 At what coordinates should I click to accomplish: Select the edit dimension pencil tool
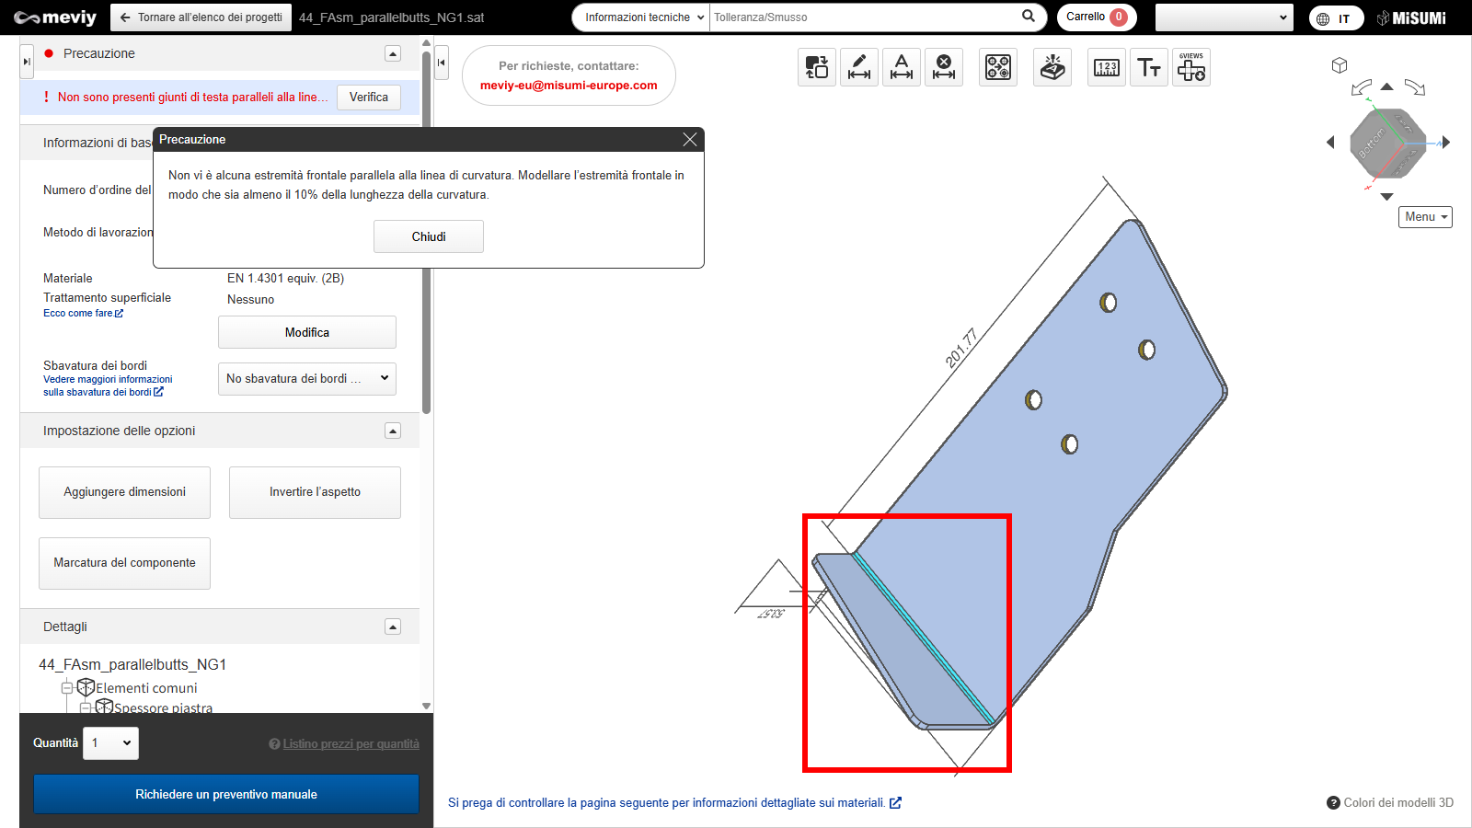(859, 67)
